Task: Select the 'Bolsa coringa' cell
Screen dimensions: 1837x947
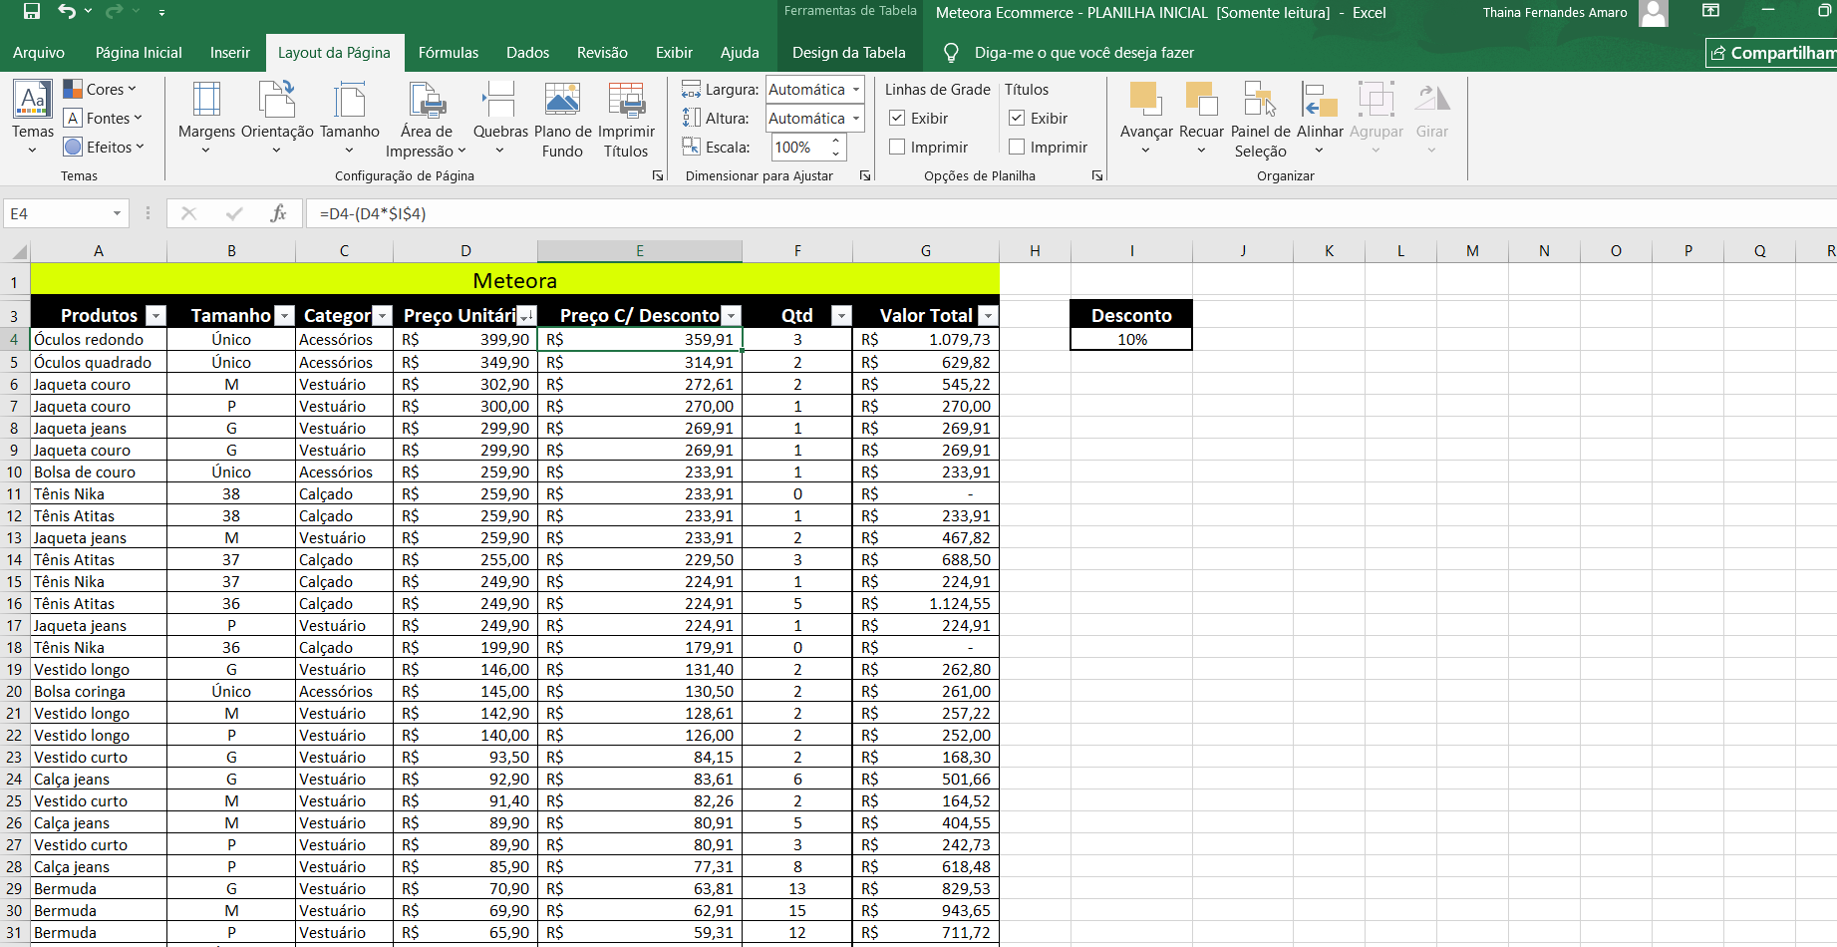Action: [x=99, y=692]
